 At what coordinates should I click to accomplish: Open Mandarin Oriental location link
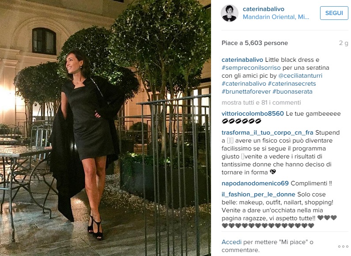[276, 17]
